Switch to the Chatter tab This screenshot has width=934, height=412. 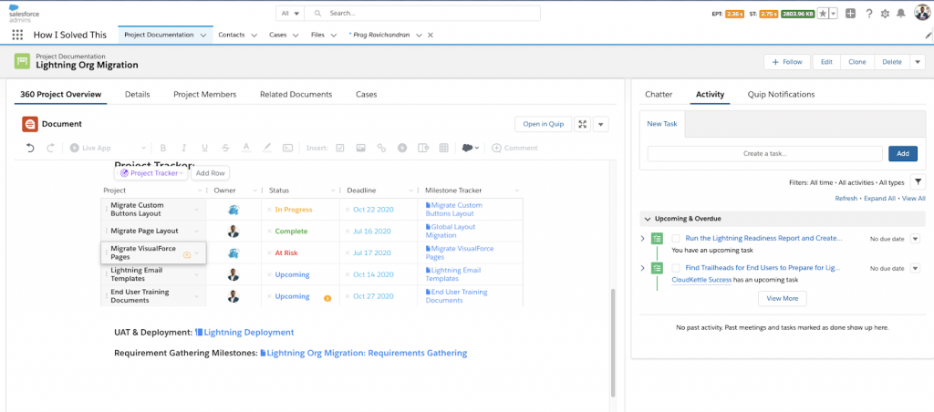click(659, 94)
